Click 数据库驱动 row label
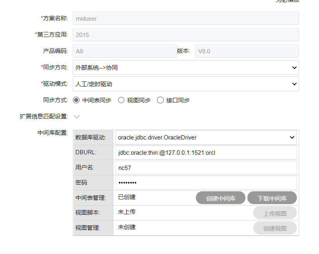The image size is (319, 254). (90, 138)
